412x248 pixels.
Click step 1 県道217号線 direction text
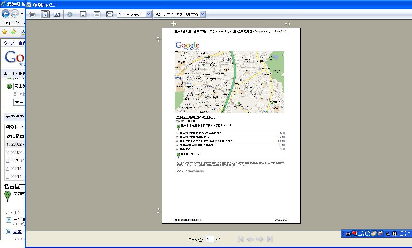pos(201,133)
